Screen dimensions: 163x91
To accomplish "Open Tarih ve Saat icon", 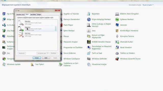I will [x=89, y=53].
